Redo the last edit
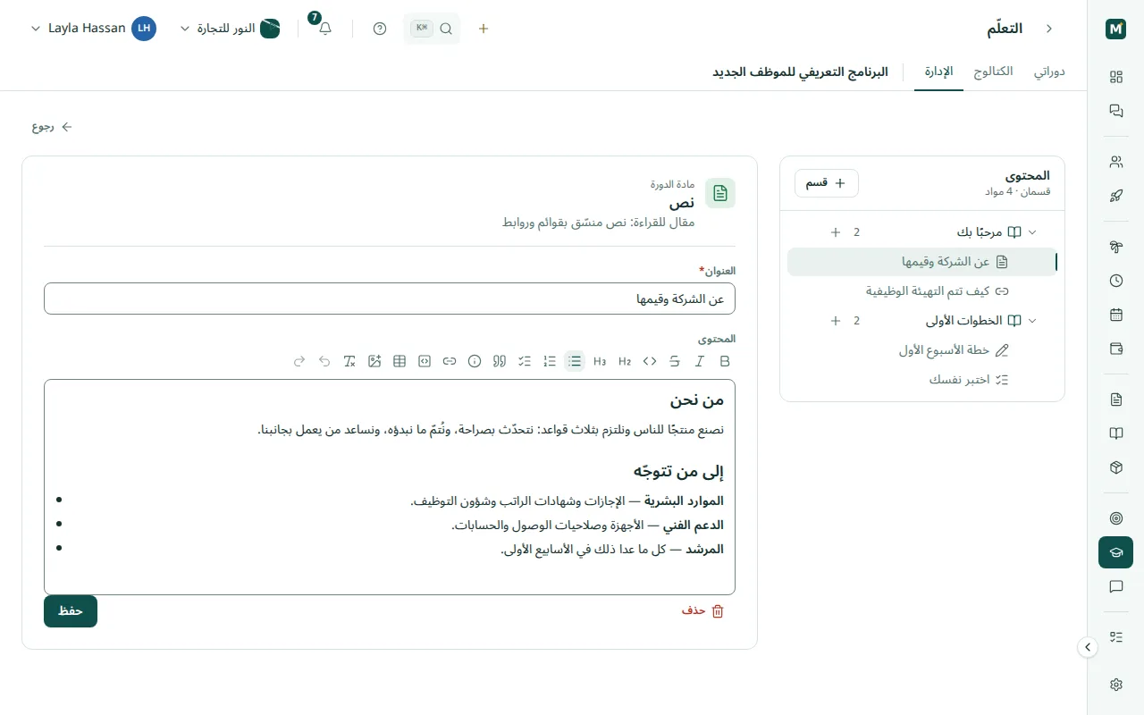The width and height of the screenshot is (1144, 715). tap(299, 361)
